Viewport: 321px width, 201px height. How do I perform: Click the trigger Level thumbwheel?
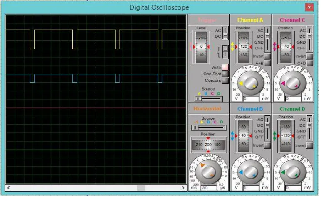pyautogui.click(x=201, y=47)
